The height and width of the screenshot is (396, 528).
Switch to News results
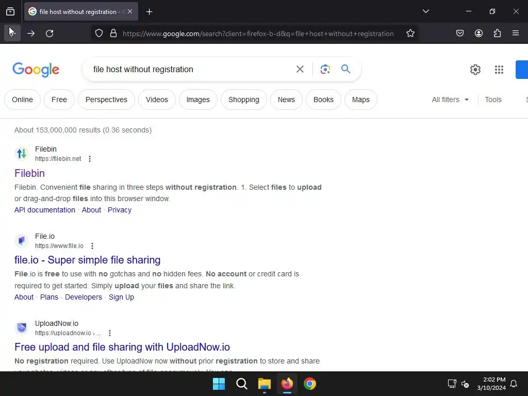click(286, 100)
